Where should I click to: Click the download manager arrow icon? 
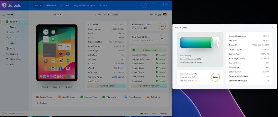tap(144, 5)
